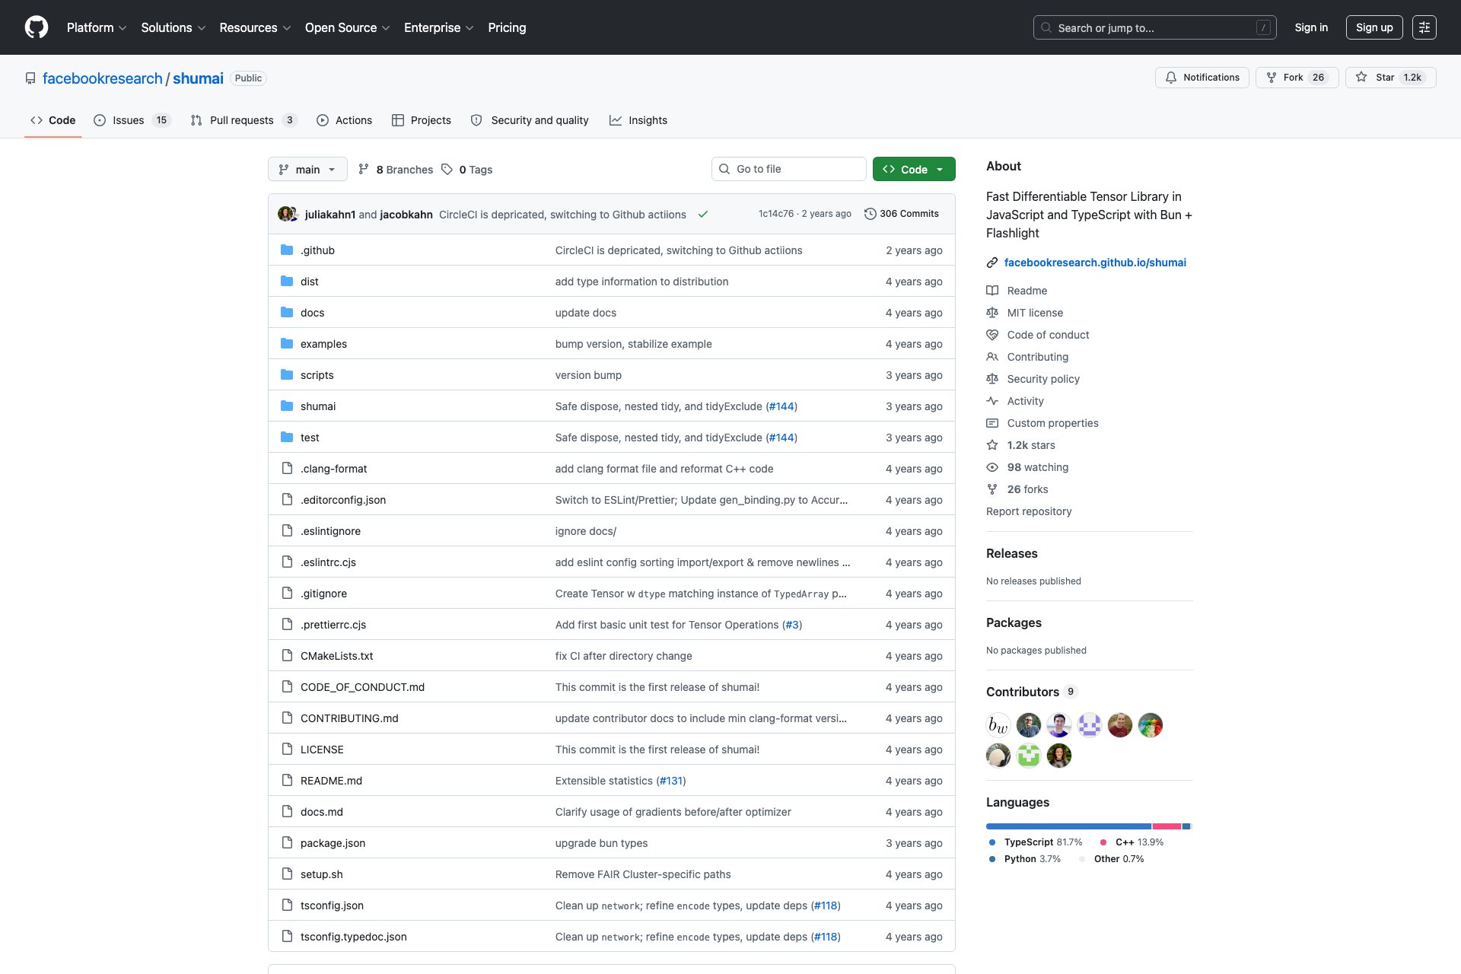Fork the repository via Fork icon

tap(1272, 78)
